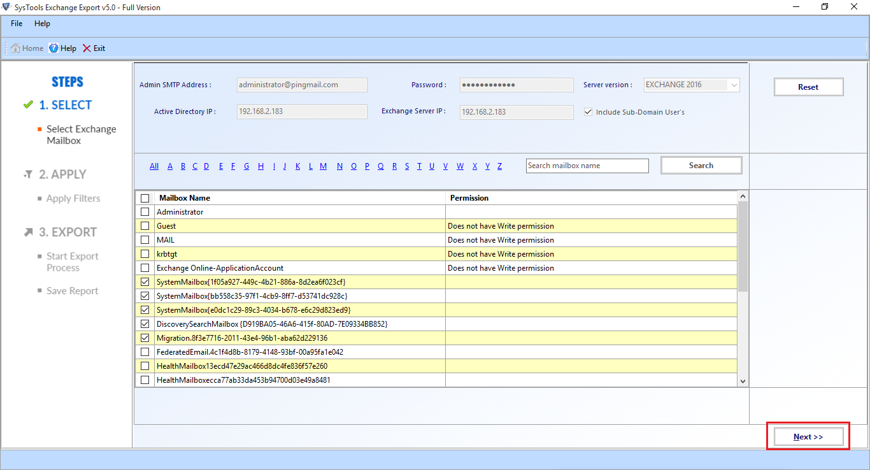The image size is (870, 470).
Task: Uncheck the DiscoverySearchMailbox checkbox
Action: [x=145, y=324]
